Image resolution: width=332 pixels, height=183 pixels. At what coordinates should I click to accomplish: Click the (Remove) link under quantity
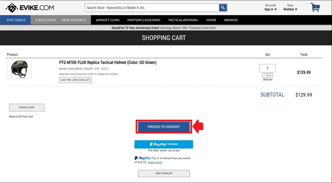[268, 80]
